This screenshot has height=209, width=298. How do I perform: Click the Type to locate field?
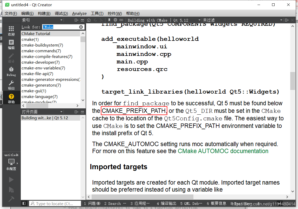55,204
